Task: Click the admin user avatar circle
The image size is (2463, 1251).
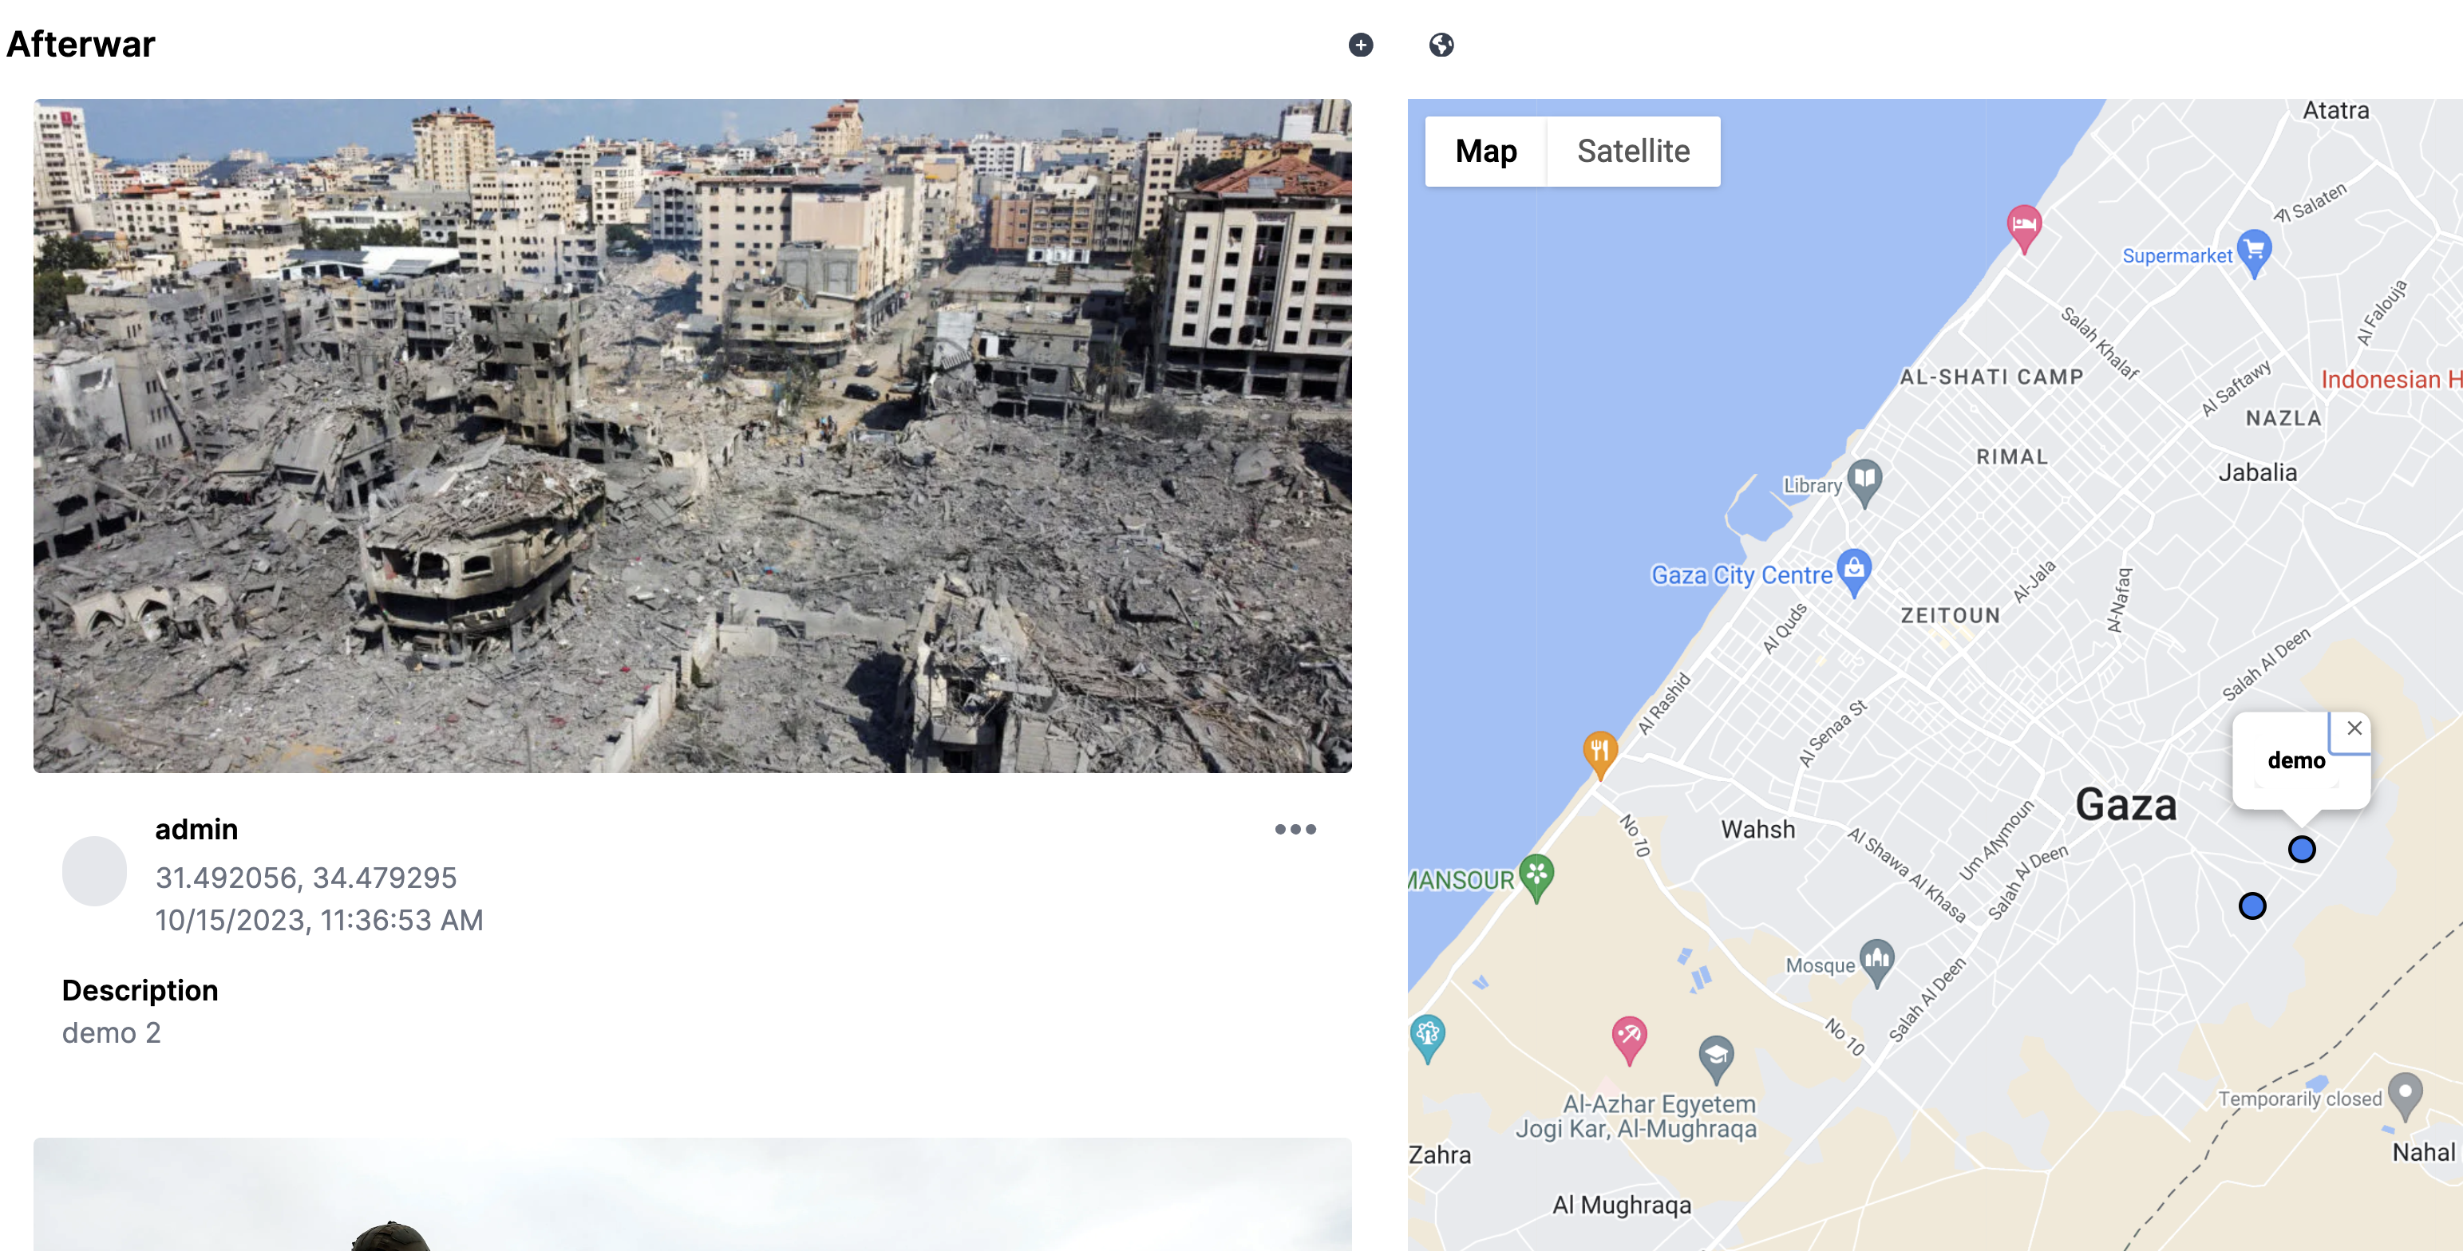Action: click(93, 870)
